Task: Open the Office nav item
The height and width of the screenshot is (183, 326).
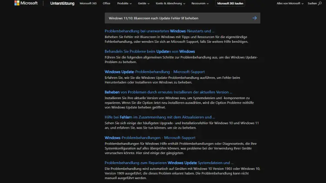Action: (106, 3)
